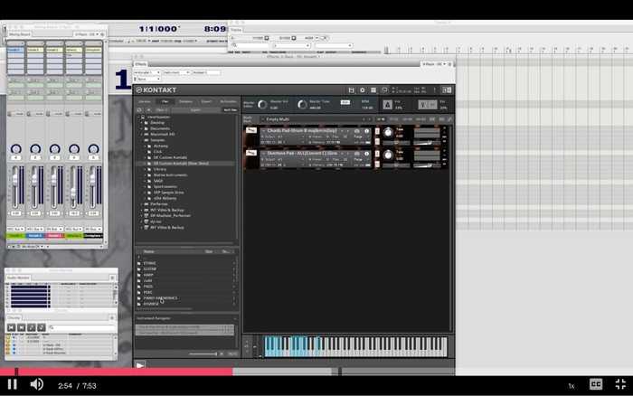Viewport: 633px width, 396px height.
Task: Click snapshot camera icon on second pad instrument
Action: pos(357,154)
